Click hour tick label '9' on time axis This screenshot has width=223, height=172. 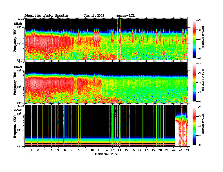(x=86, y=150)
